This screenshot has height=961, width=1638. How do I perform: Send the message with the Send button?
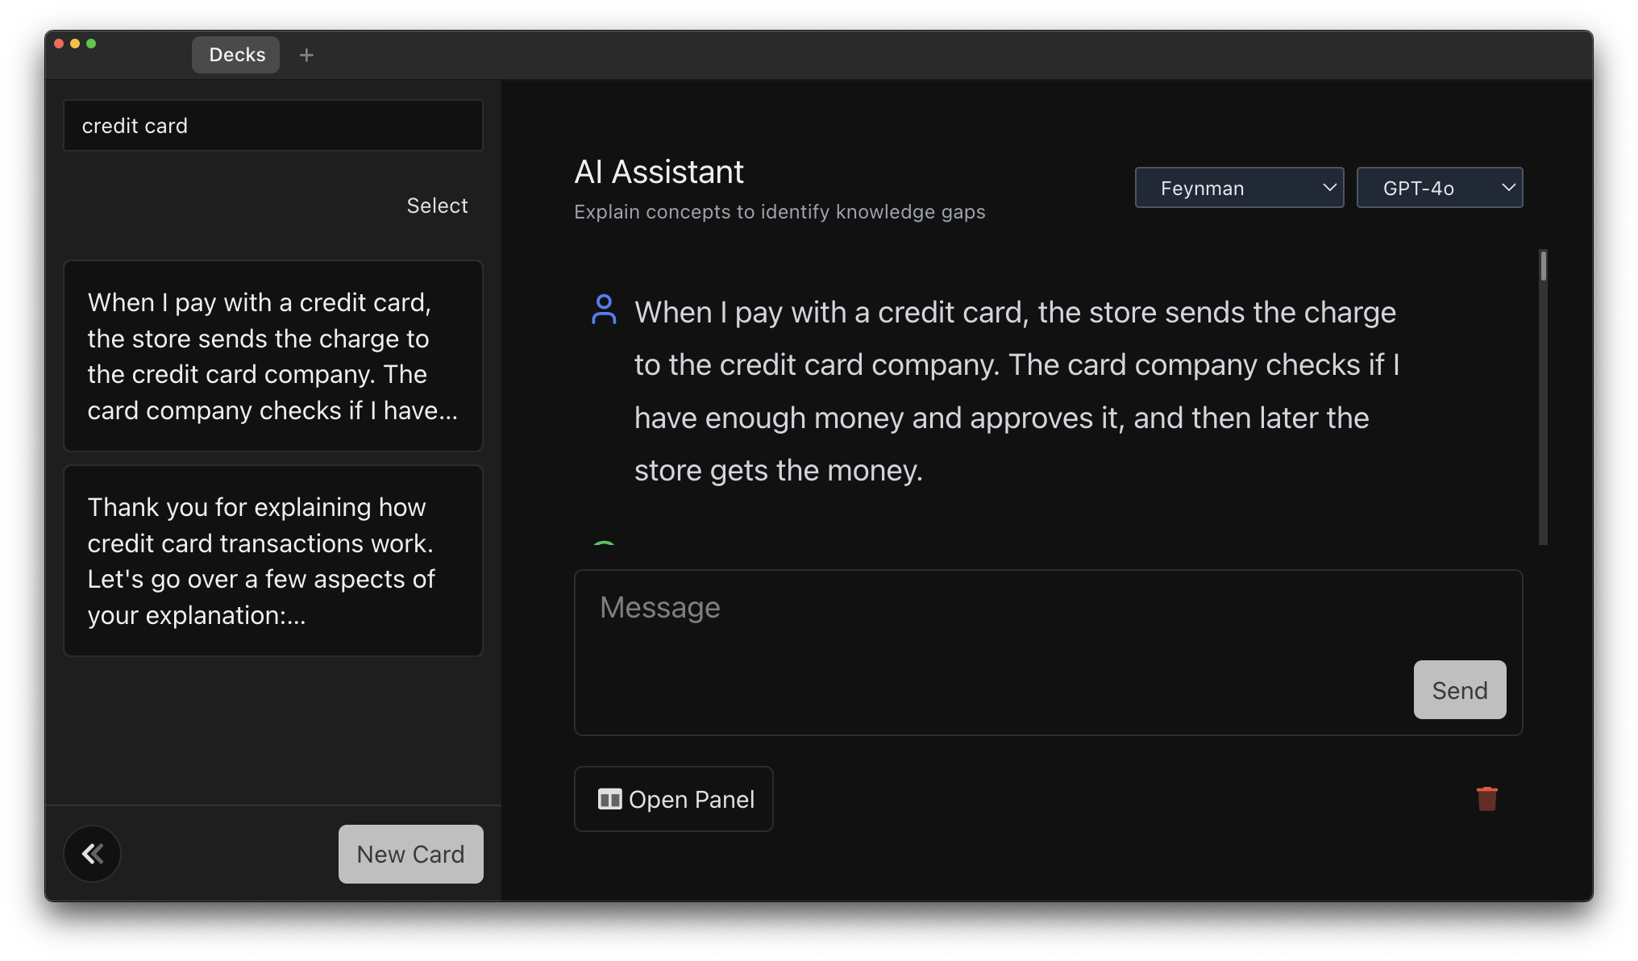1459,689
